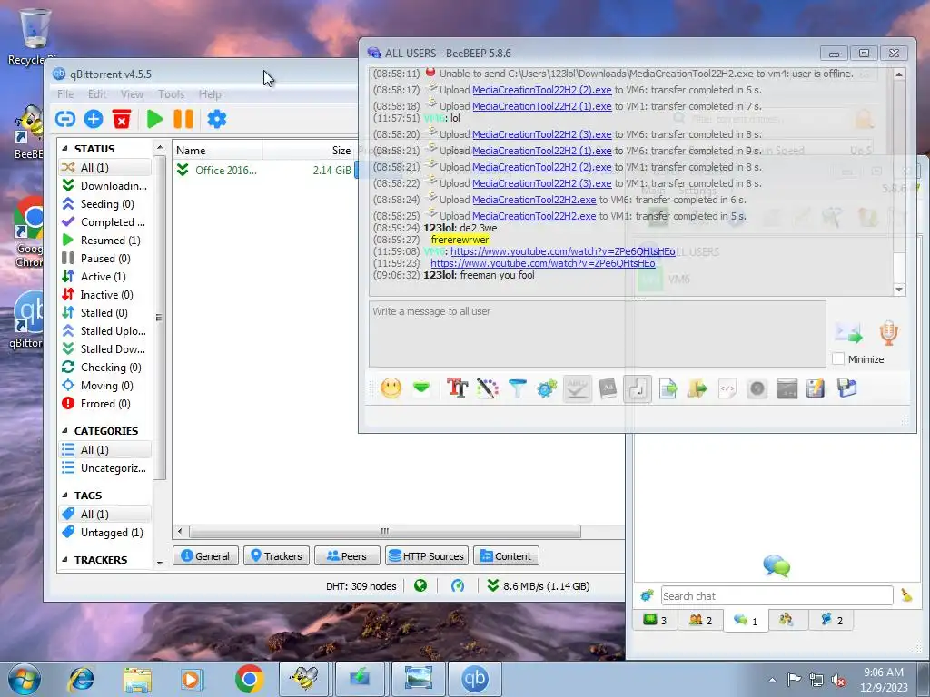Viewport: 930px width, 697px height.
Task: Open the gears icon beside Search chat
Action: [x=647, y=595]
